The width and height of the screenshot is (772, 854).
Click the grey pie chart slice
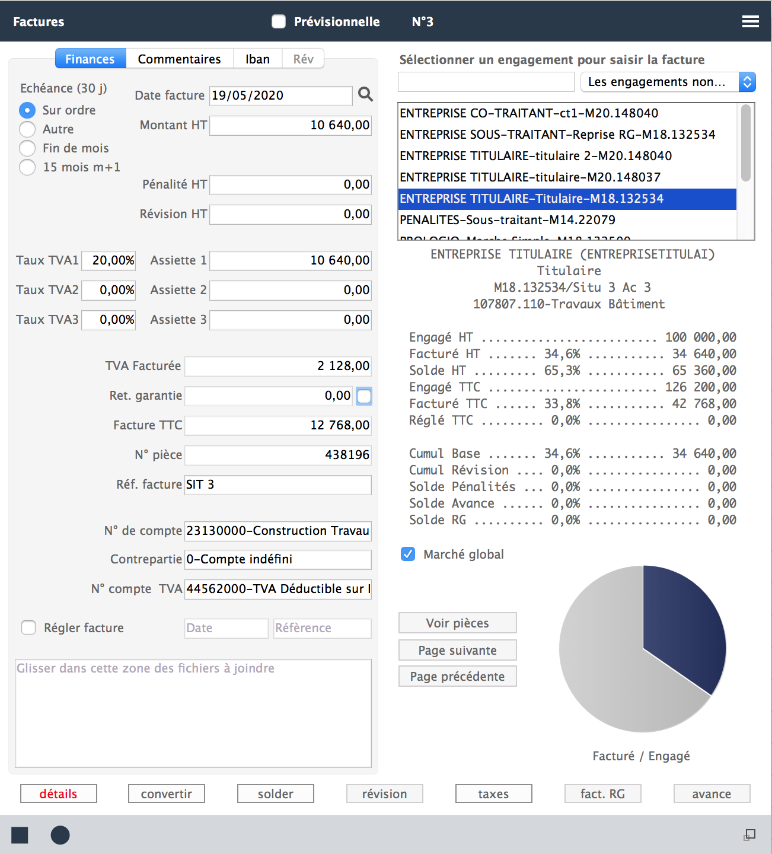point(605,664)
